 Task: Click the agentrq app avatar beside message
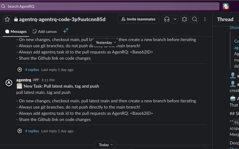pyautogui.click(x=9, y=83)
